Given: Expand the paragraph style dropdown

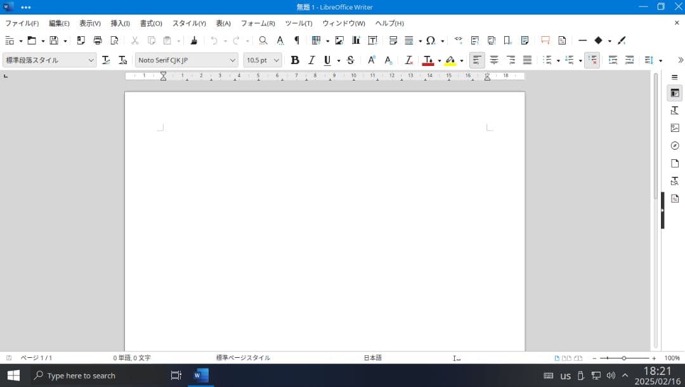Looking at the screenshot, I should [x=91, y=60].
